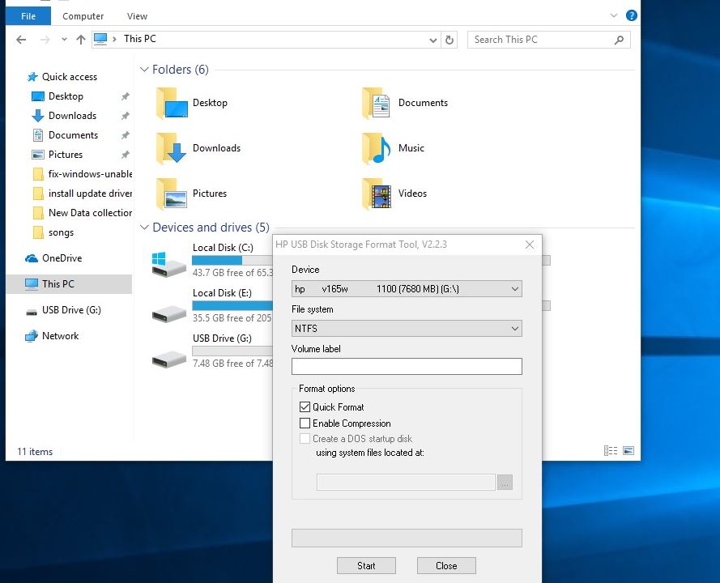The height and width of the screenshot is (583, 720).
Task: Open the View ribbon tab
Action: [x=138, y=16]
